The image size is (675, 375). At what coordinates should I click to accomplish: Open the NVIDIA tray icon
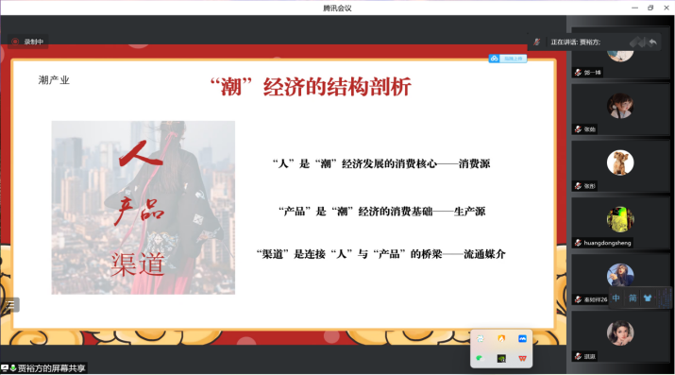click(501, 358)
